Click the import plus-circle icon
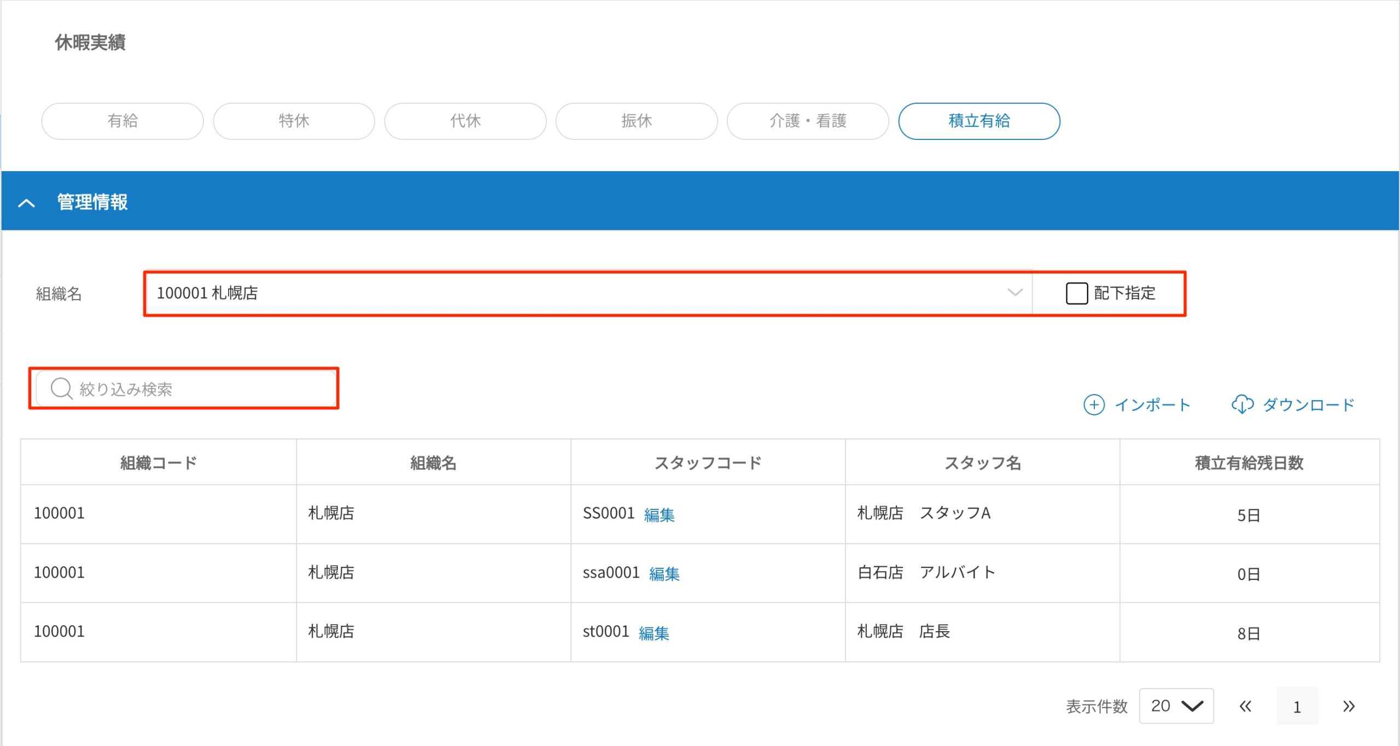1400x746 pixels. tap(1094, 406)
